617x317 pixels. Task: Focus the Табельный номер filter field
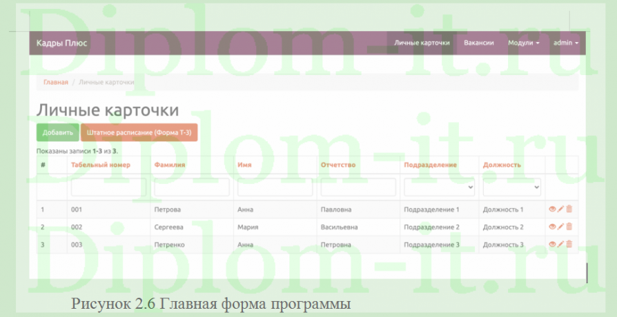pos(108,187)
